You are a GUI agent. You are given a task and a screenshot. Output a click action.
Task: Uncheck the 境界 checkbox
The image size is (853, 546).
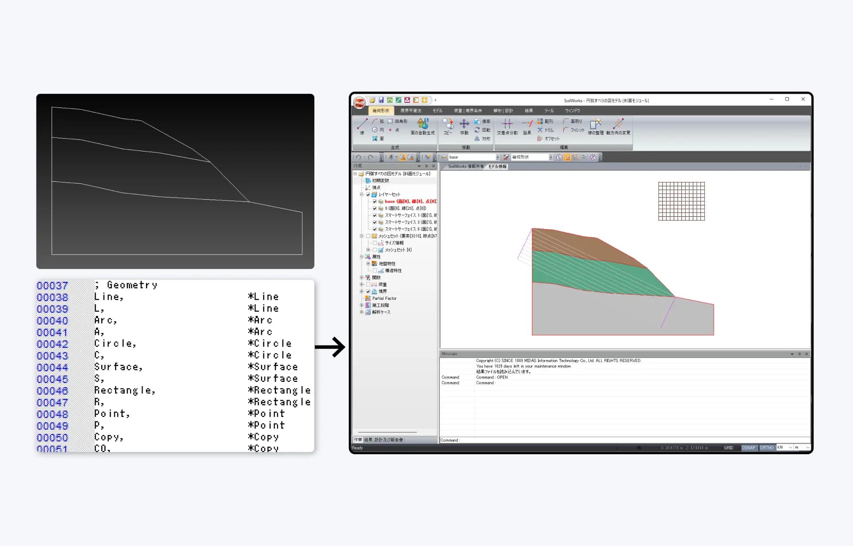tap(368, 291)
